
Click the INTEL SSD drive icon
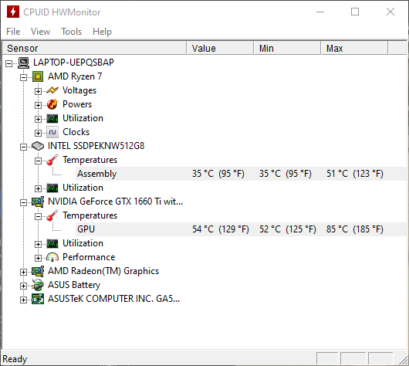[38, 146]
